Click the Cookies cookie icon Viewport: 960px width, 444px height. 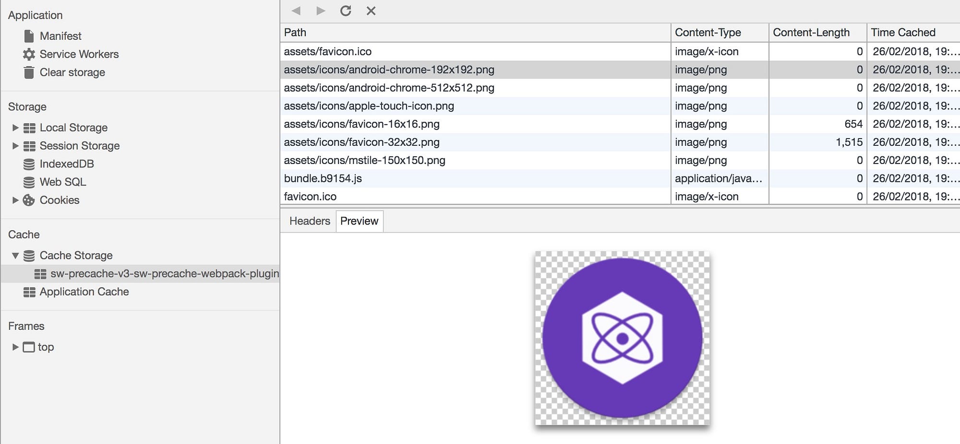click(29, 200)
